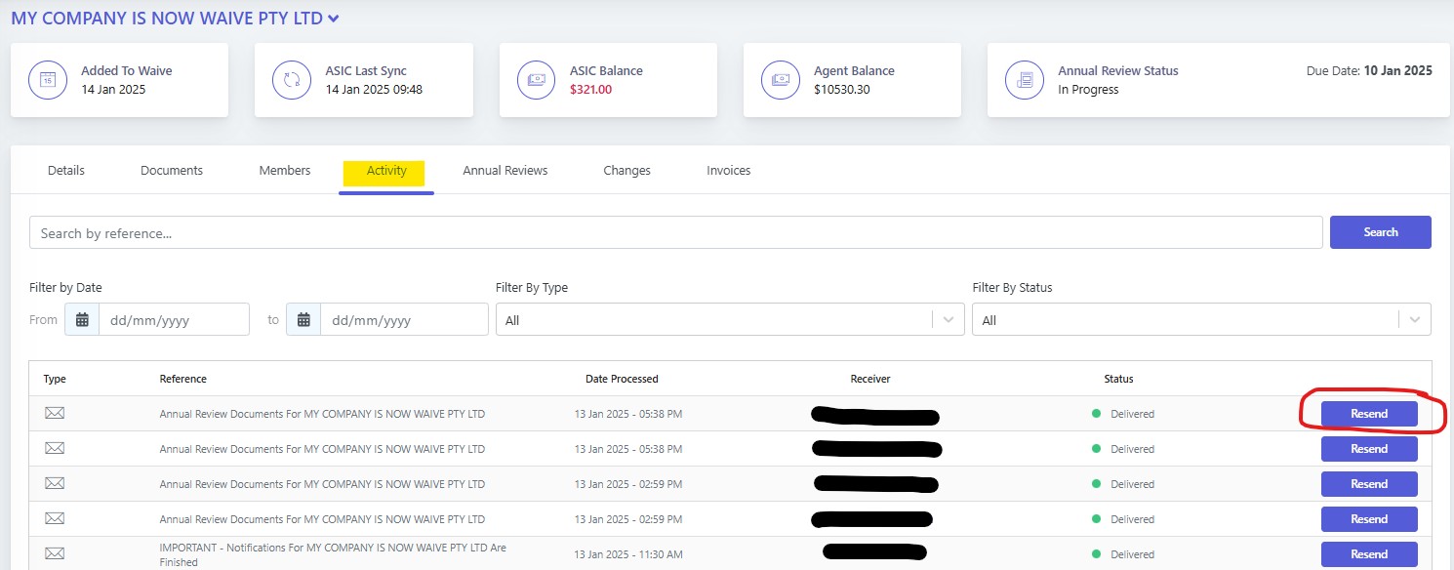Open the Filter By Status dropdown
Image resolution: width=1454 pixels, height=570 pixels.
(x=1200, y=320)
